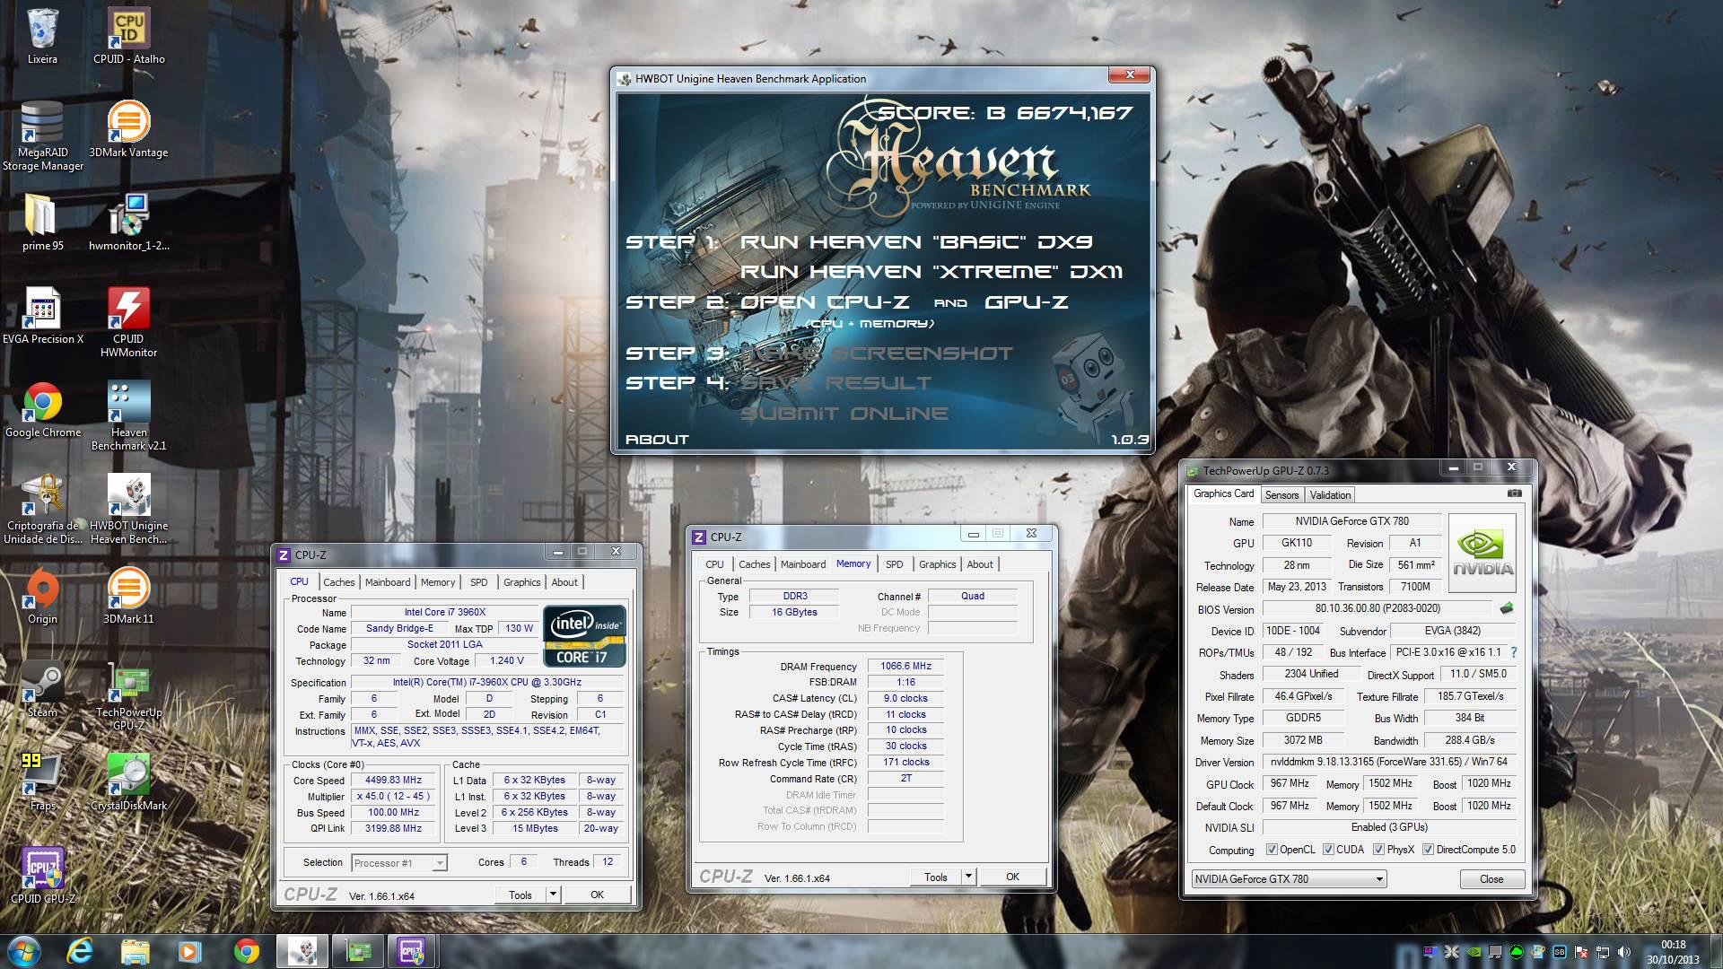Click the DRAM Frequency 1066.6 MHz field
The height and width of the screenshot is (969, 1723).
905,667
